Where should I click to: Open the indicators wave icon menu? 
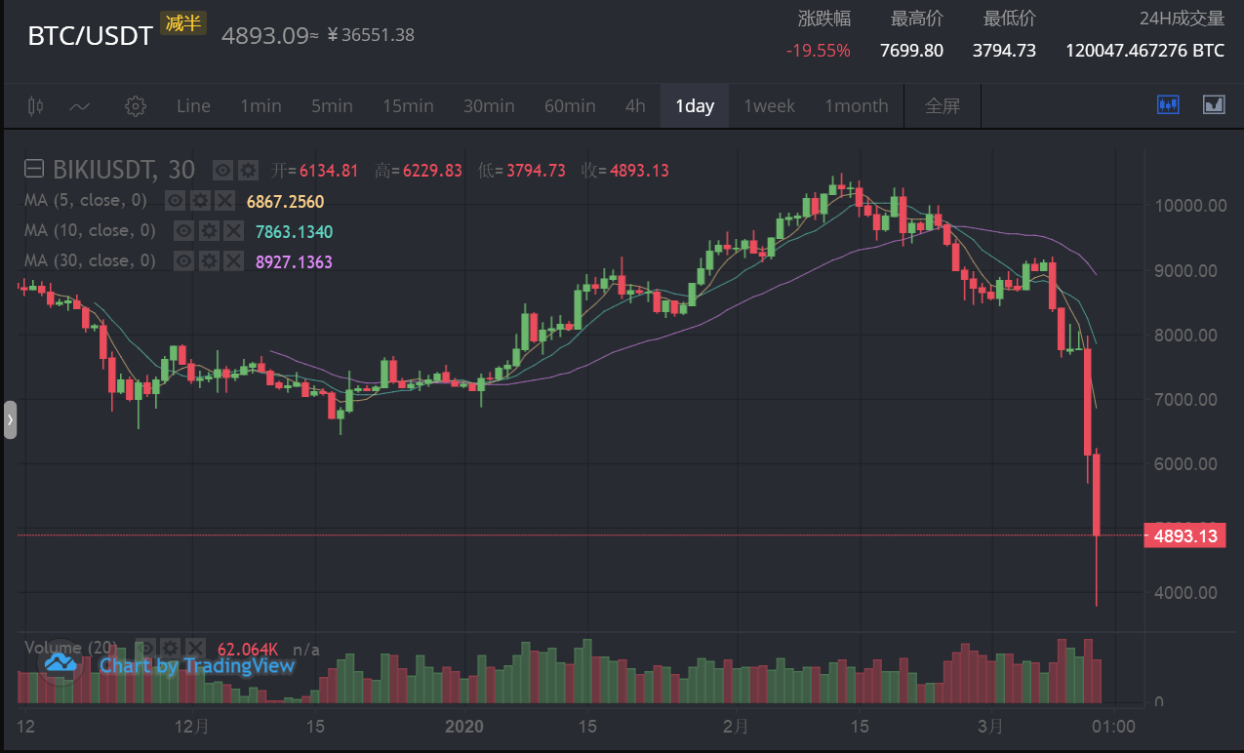[x=80, y=106]
